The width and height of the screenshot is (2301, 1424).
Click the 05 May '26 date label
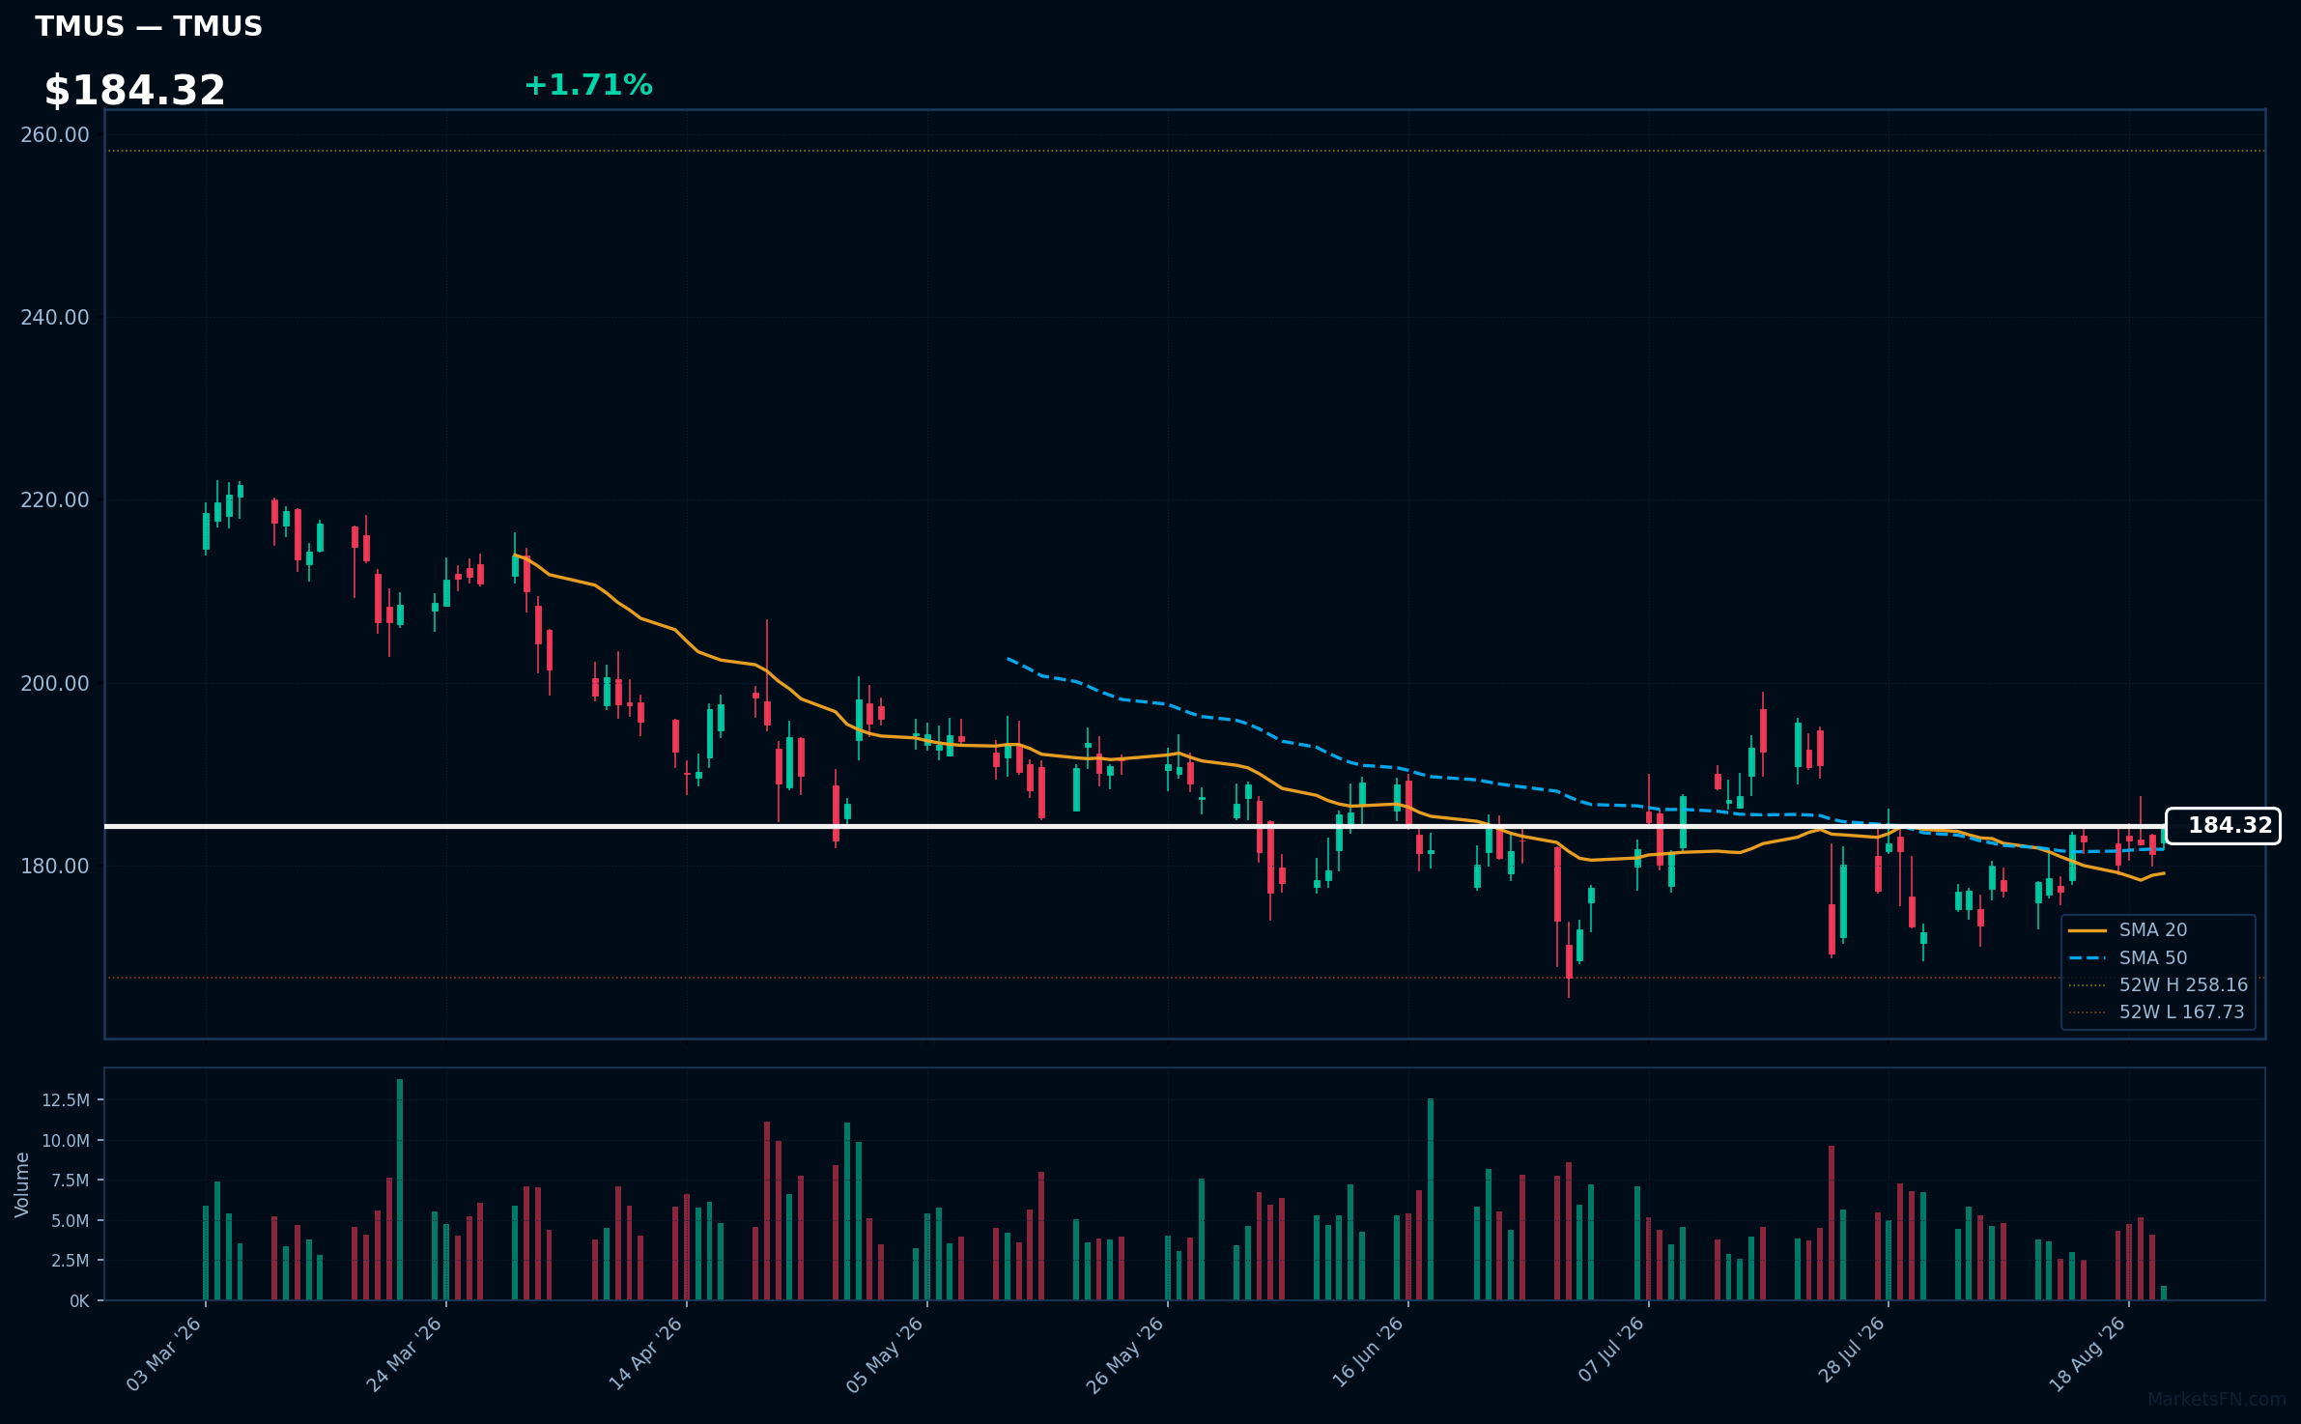coord(885,1354)
